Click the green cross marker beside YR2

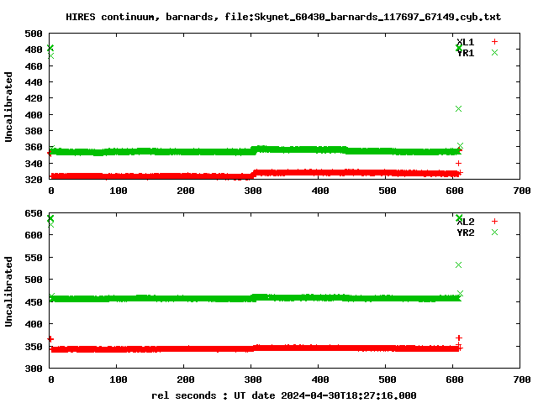point(494,232)
